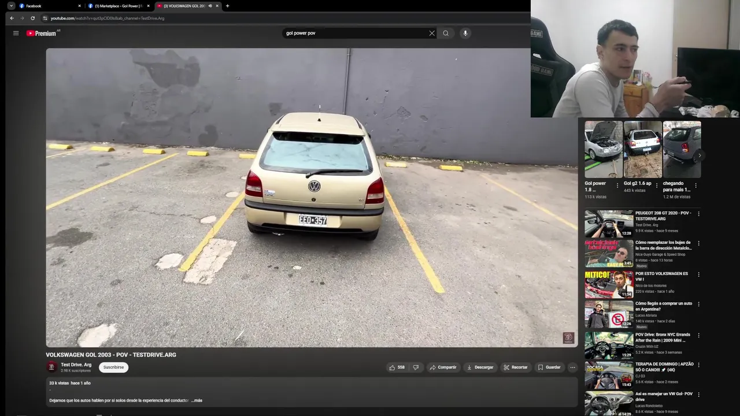Save video with the Guardar button
The width and height of the screenshot is (740, 416).
(549, 367)
